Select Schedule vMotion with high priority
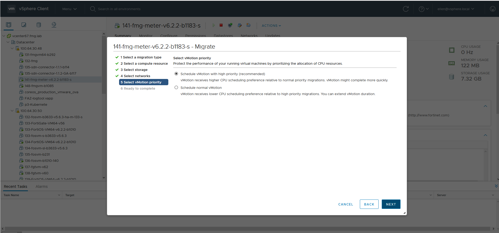499x233 pixels. (176, 74)
